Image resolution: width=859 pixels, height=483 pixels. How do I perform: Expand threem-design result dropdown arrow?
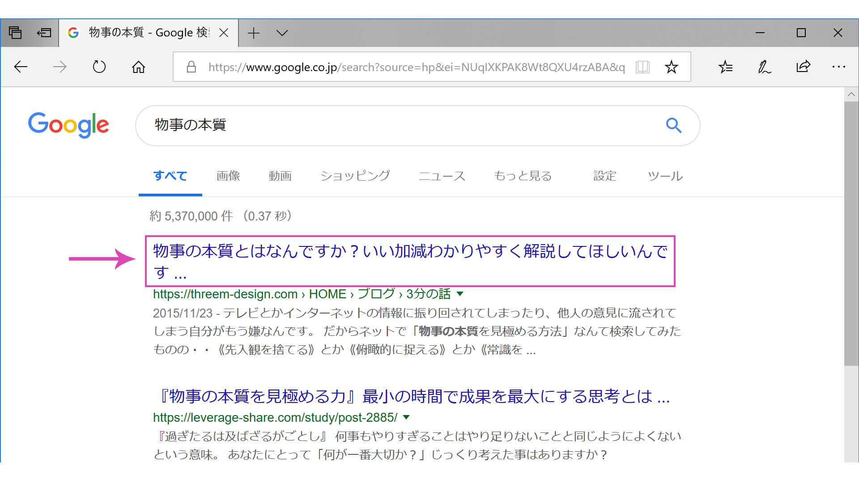pyautogui.click(x=460, y=294)
